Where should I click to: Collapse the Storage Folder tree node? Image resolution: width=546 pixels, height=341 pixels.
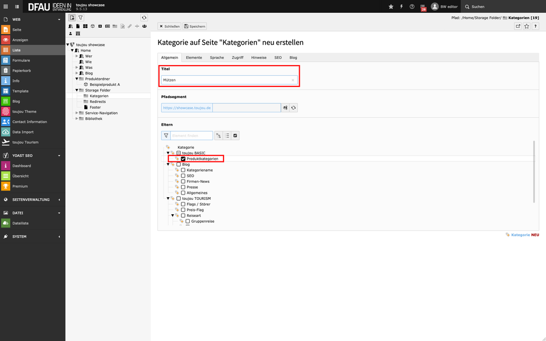click(x=77, y=90)
